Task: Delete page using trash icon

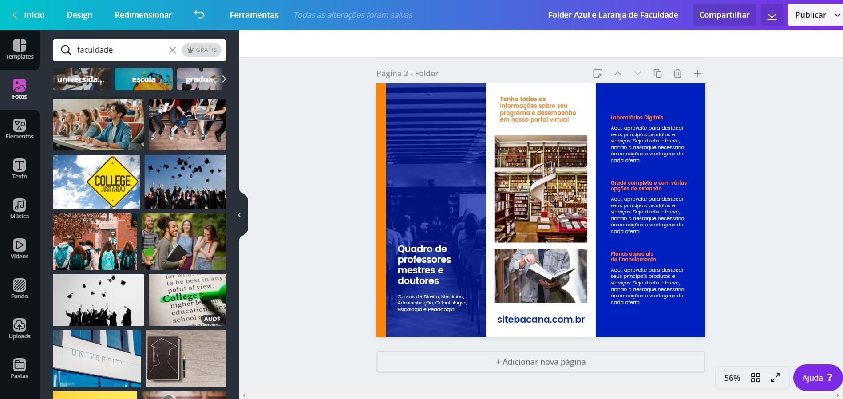Action: [677, 74]
